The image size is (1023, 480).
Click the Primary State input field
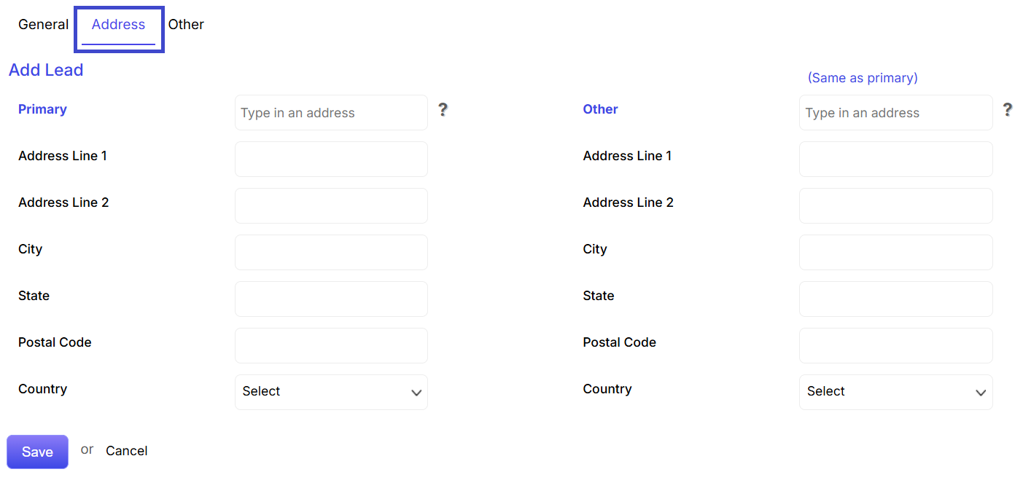331,299
